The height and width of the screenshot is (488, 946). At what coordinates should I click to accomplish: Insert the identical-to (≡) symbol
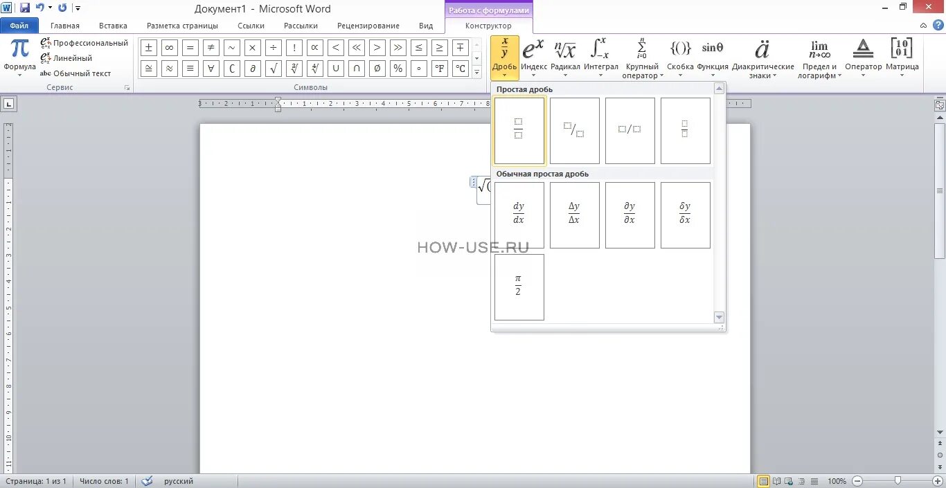point(190,69)
